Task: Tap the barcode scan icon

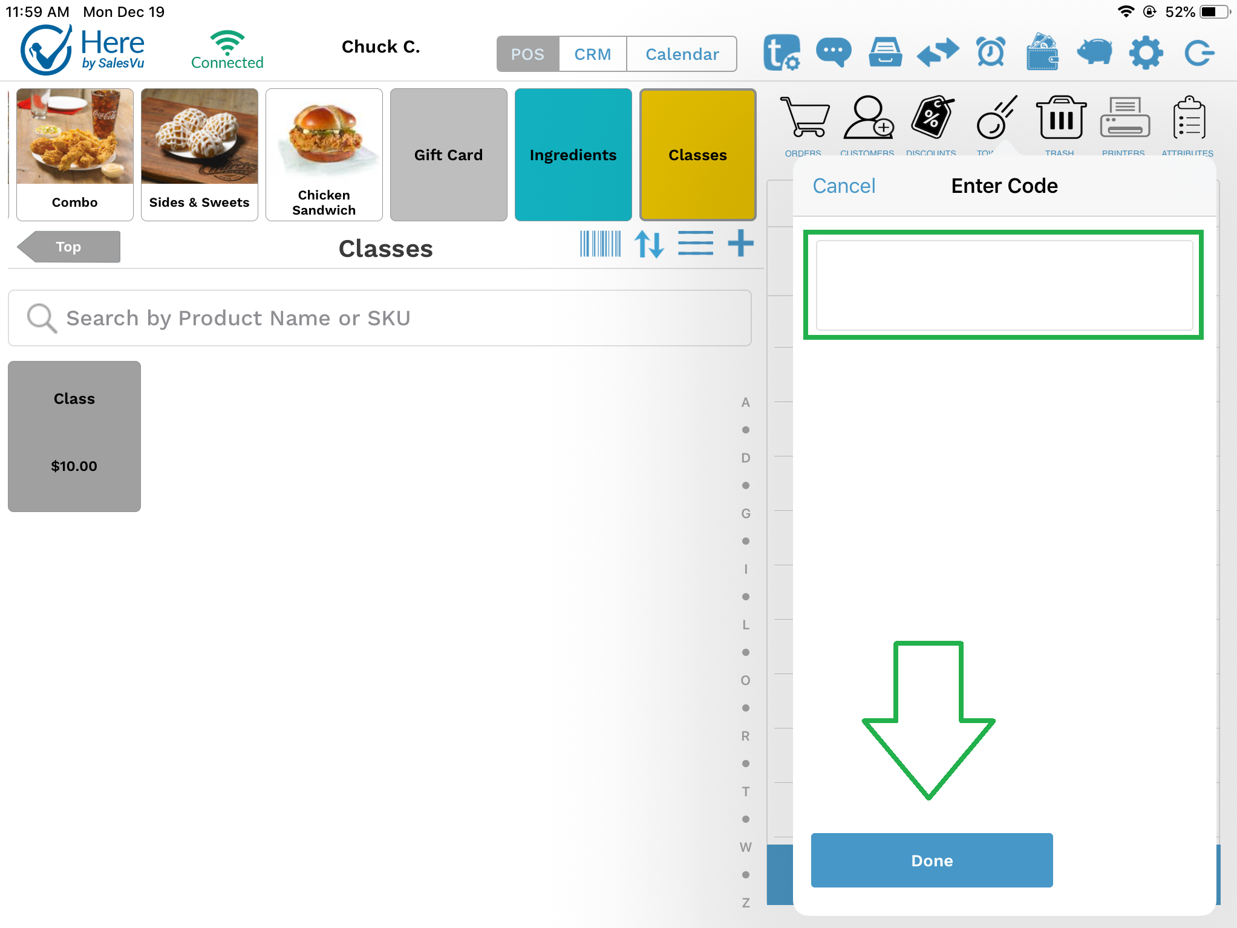Action: coord(600,244)
